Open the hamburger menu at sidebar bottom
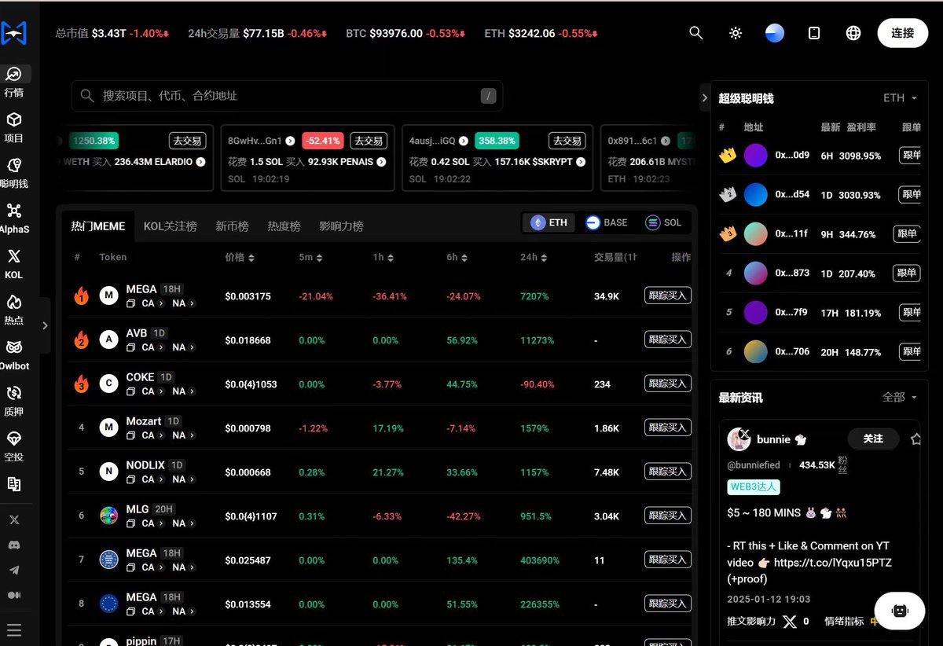The image size is (943, 646). tap(14, 630)
